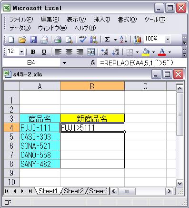
Task: Expand the zoom 100% dropdown
Action: pos(168,39)
